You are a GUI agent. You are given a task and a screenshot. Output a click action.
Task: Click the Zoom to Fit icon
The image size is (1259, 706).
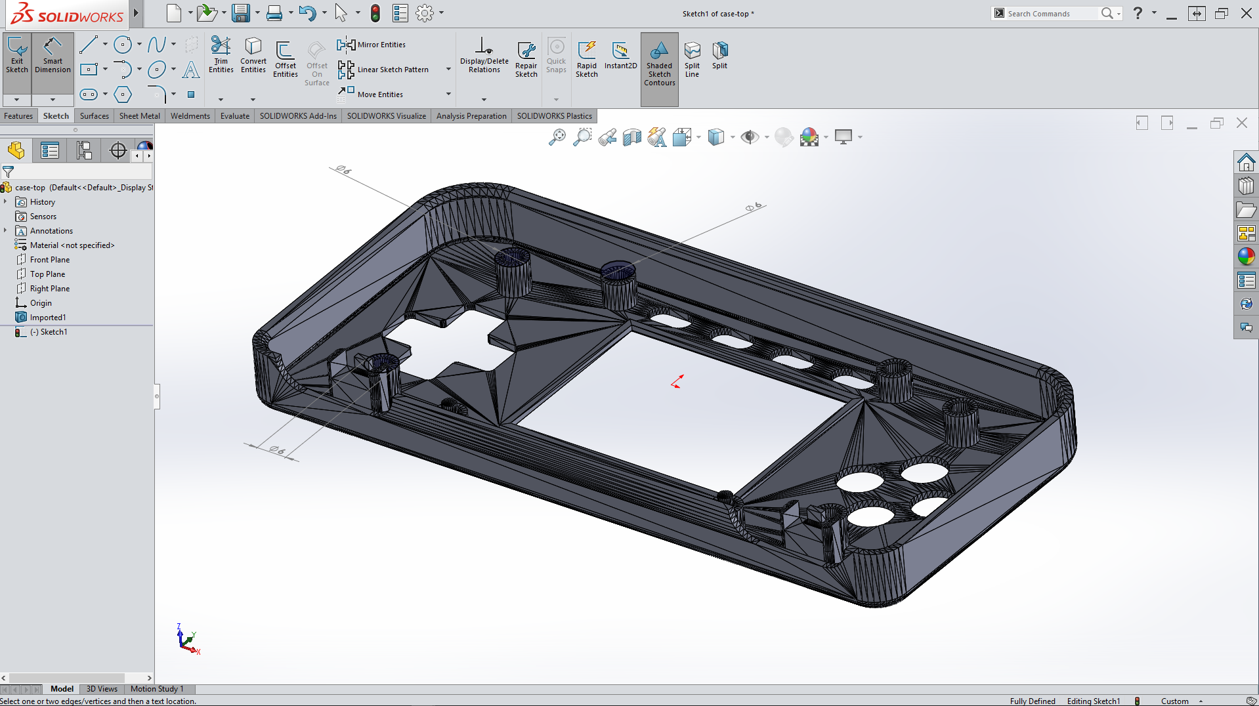pos(557,137)
